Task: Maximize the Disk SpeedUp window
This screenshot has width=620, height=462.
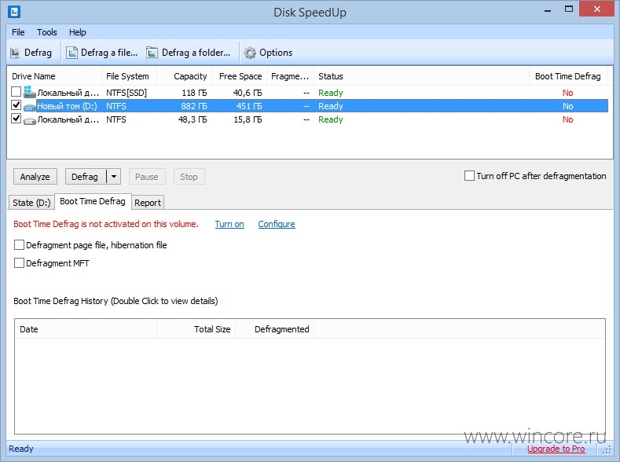Action: click(569, 9)
